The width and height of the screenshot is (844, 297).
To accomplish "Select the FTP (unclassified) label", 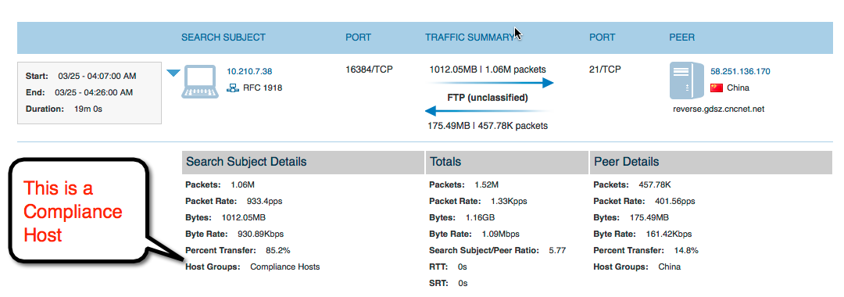I will [x=488, y=98].
